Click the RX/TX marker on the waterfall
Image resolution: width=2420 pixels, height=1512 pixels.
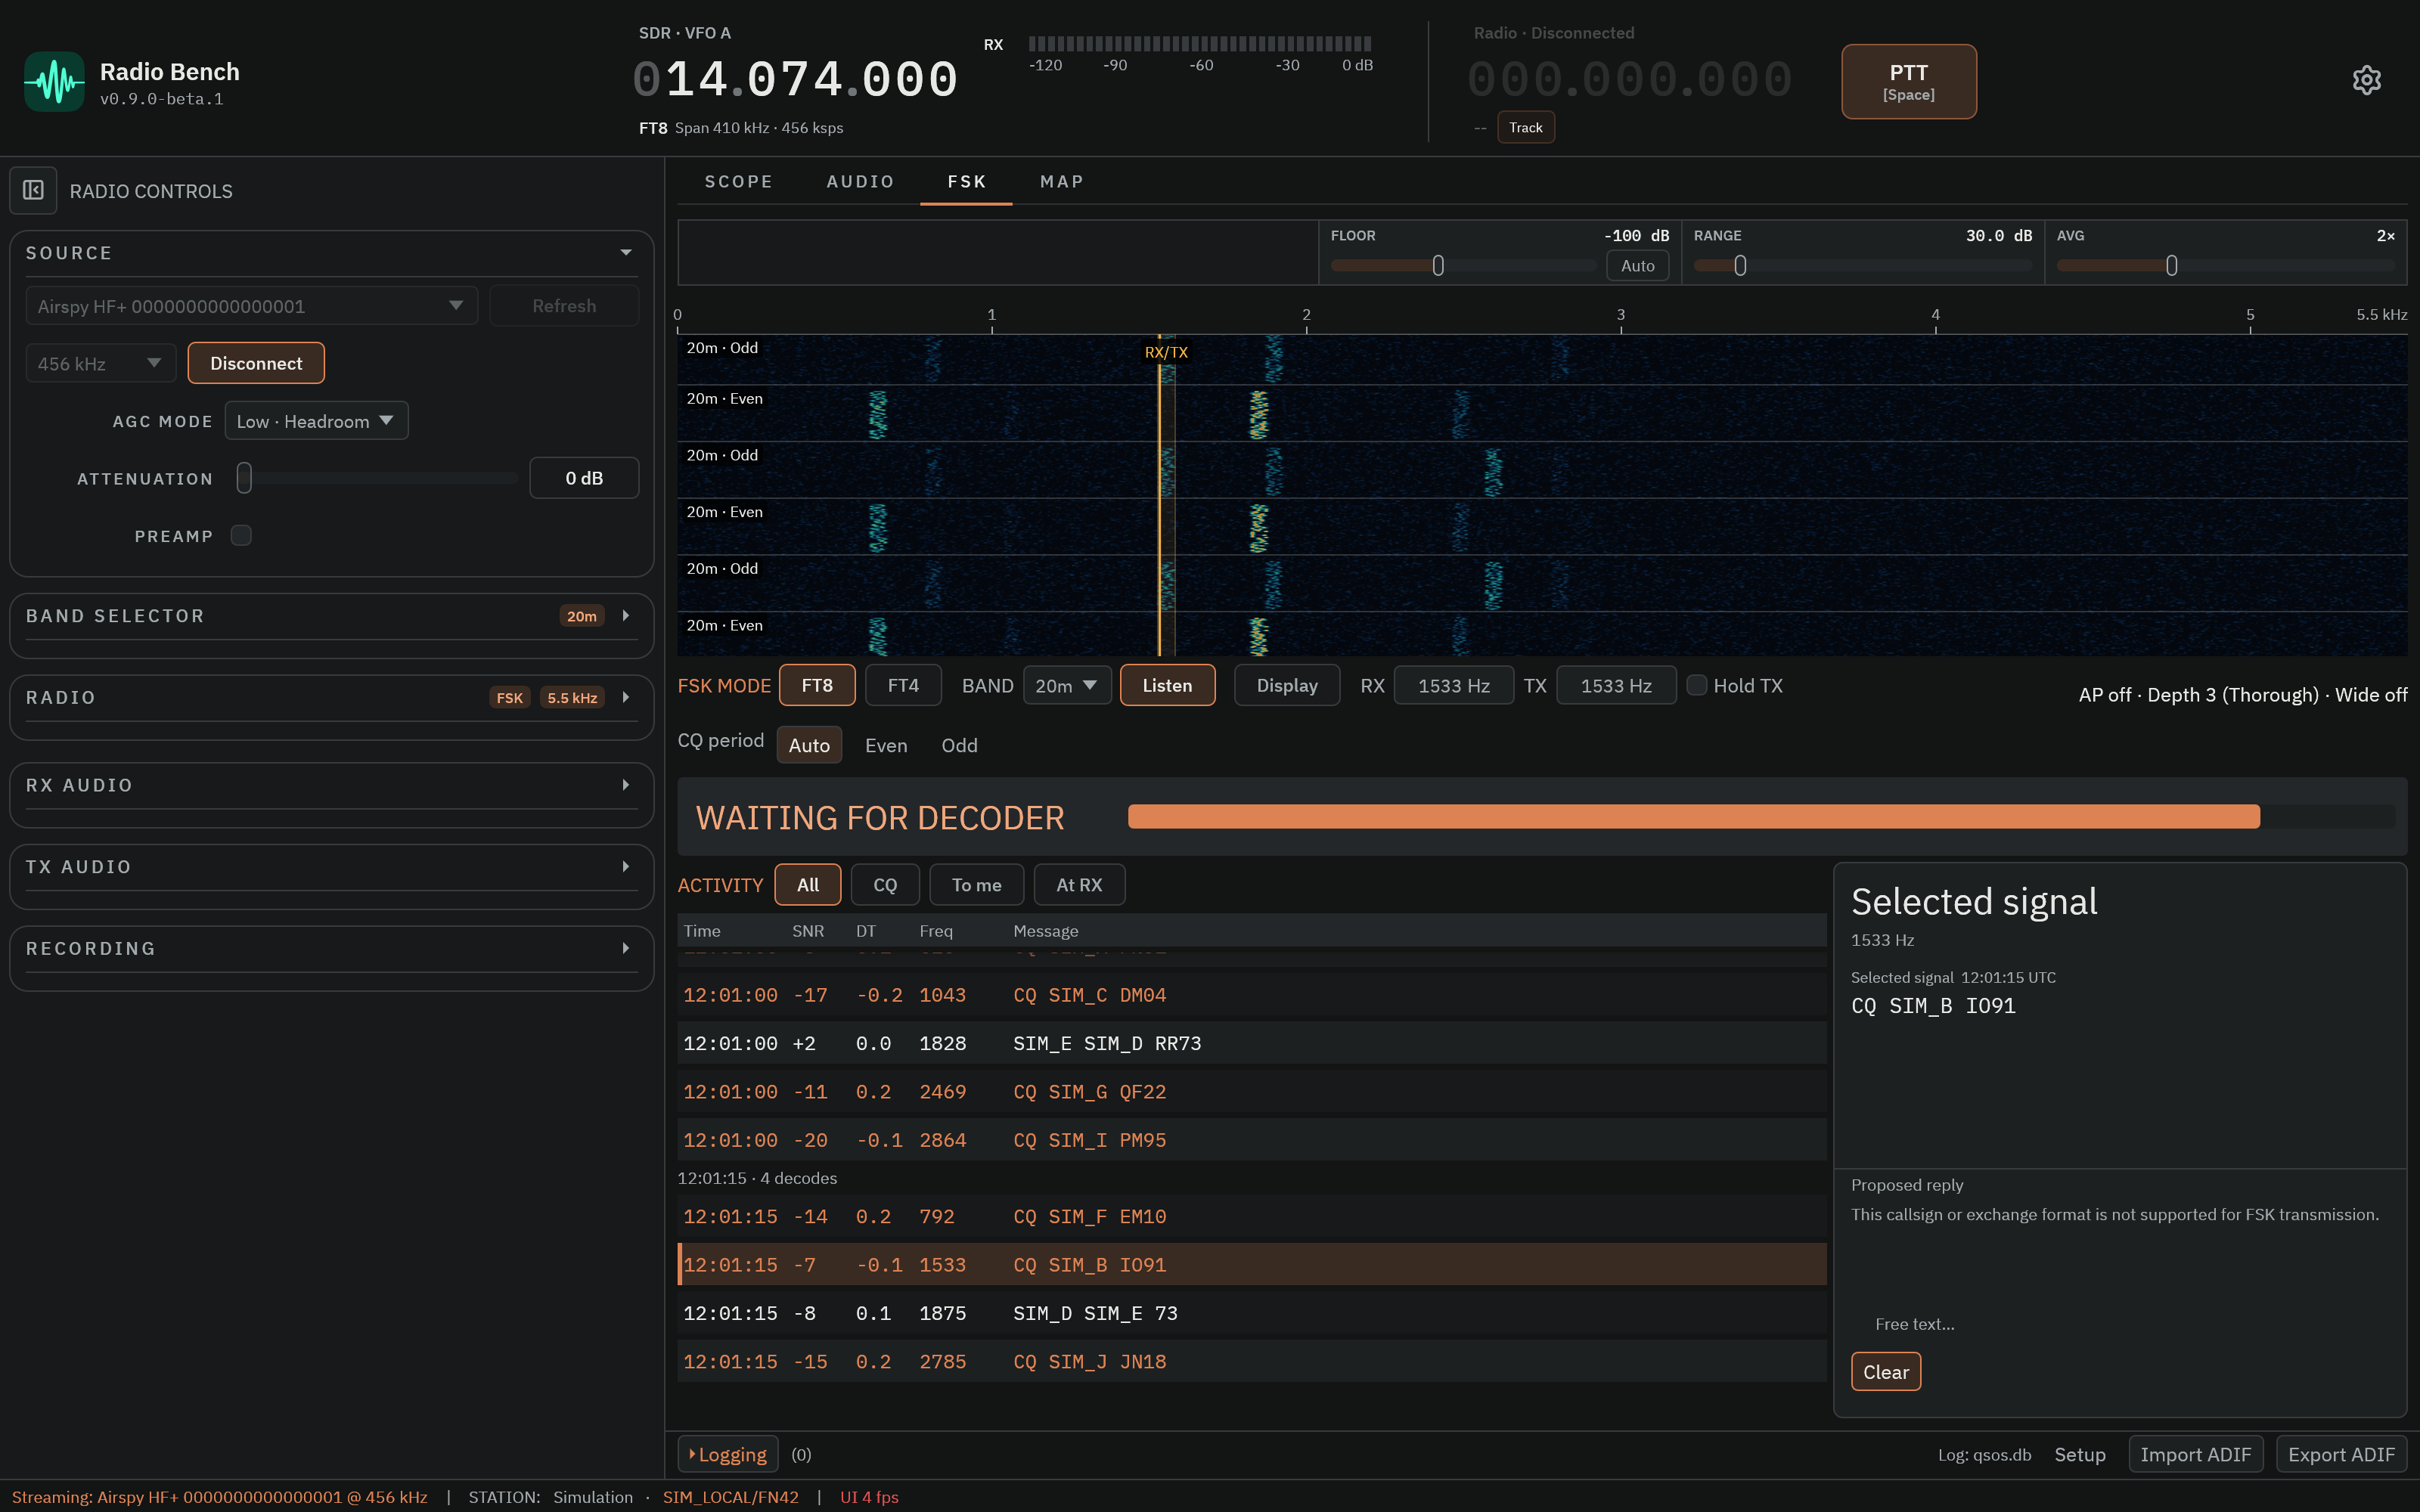pyautogui.click(x=1166, y=352)
